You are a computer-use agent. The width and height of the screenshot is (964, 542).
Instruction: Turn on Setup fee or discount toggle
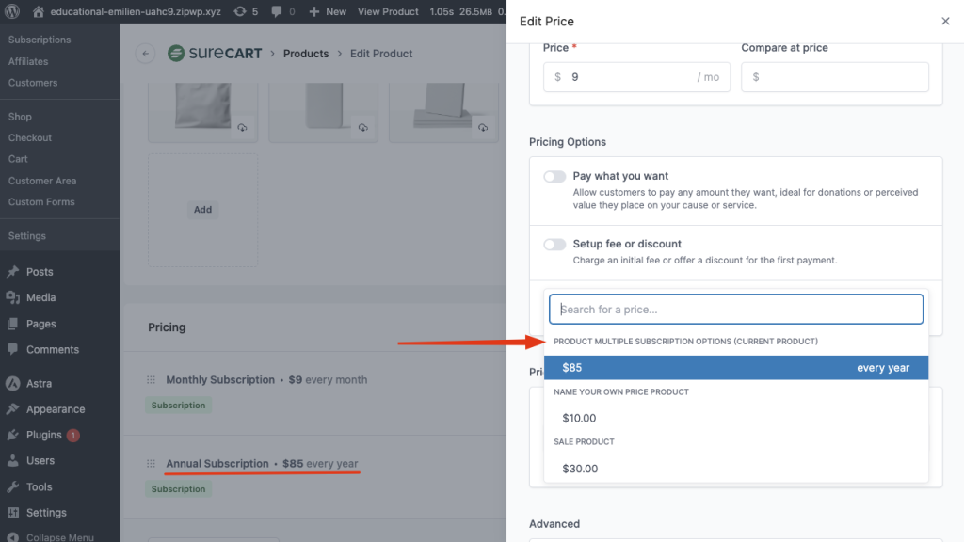coord(554,245)
